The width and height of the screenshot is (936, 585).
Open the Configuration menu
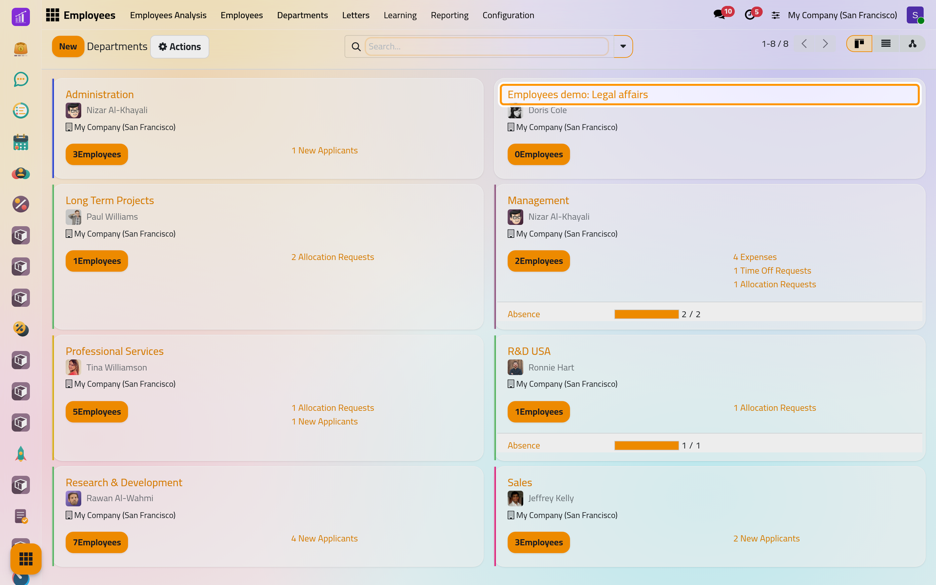pos(508,15)
